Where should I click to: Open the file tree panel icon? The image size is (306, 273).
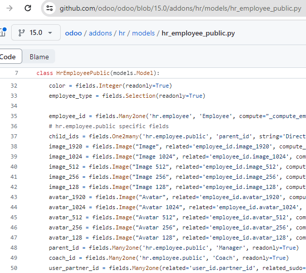click(x=3, y=32)
